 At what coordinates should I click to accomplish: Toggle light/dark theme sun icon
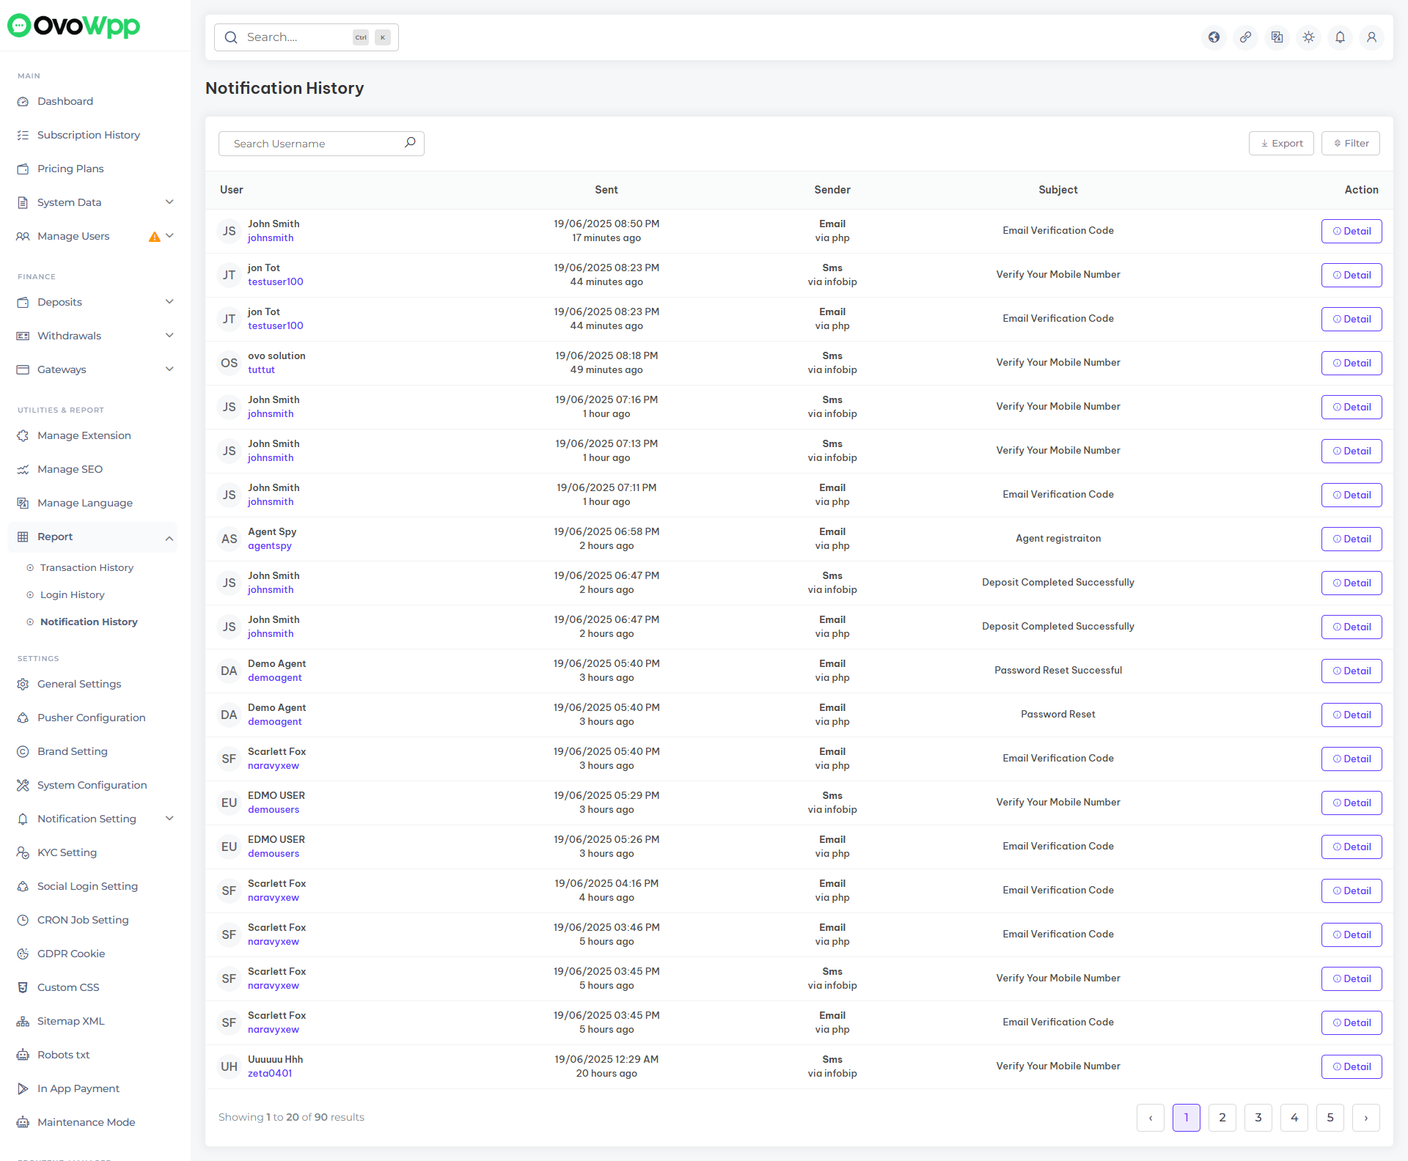(1309, 37)
